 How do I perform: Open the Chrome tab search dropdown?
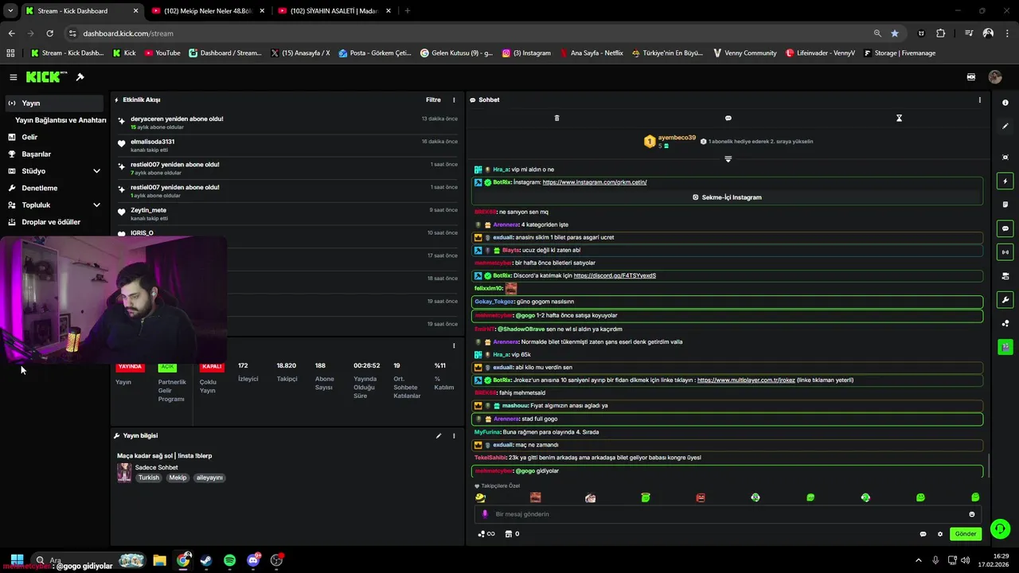click(x=10, y=11)
